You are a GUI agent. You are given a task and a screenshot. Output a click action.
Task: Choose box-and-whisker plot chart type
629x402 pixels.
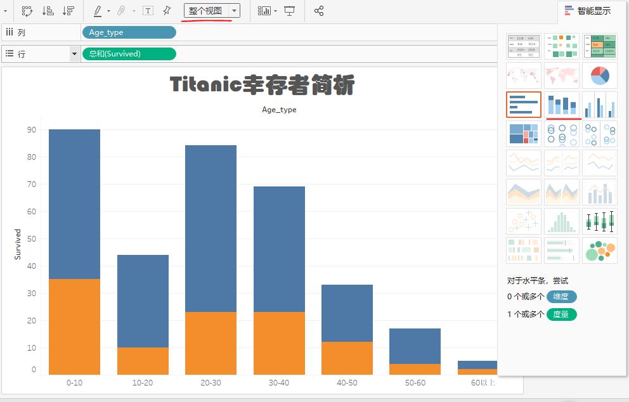point(600,221)
